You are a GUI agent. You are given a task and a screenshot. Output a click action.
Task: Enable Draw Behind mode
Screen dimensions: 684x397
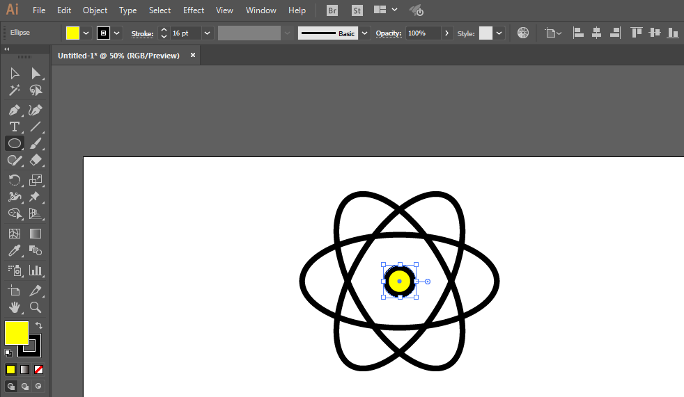pyautogui.click(x=25, y=386)
